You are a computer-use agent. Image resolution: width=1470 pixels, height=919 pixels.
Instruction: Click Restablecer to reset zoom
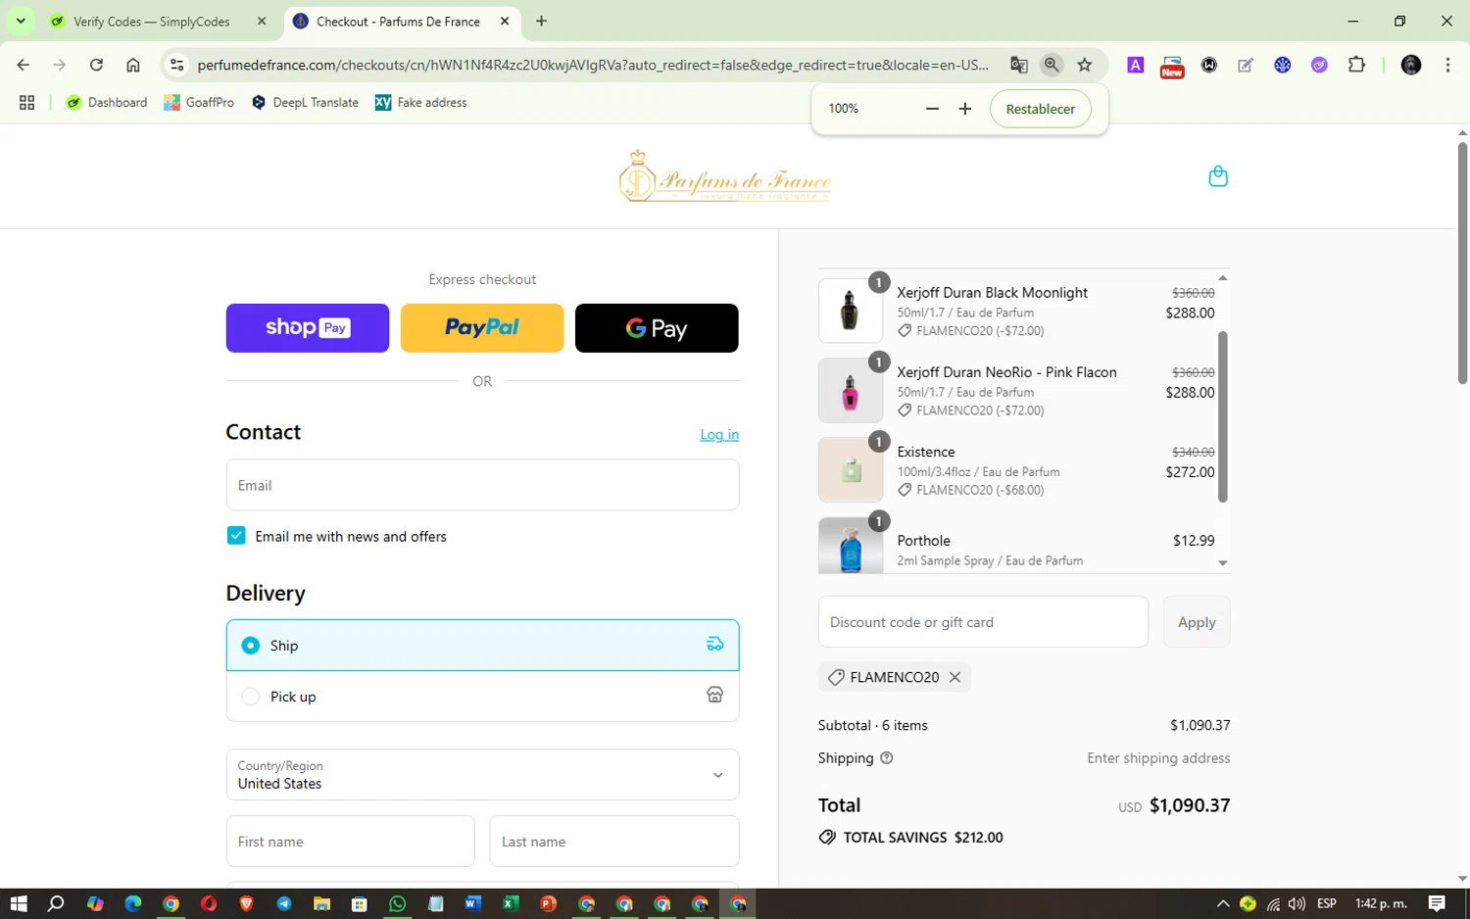1040,109
